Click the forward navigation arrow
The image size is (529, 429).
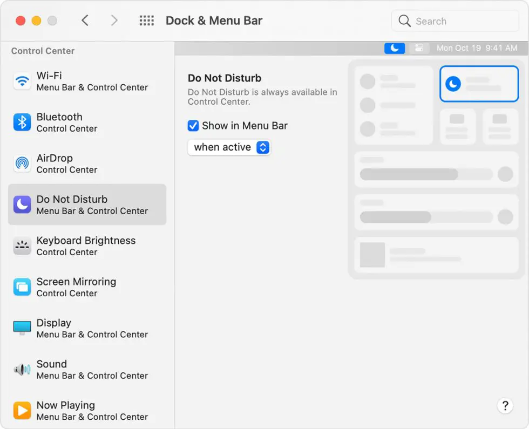[114, 20]
